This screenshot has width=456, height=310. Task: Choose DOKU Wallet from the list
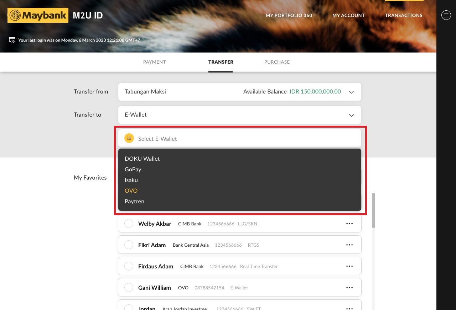[142, 159]
